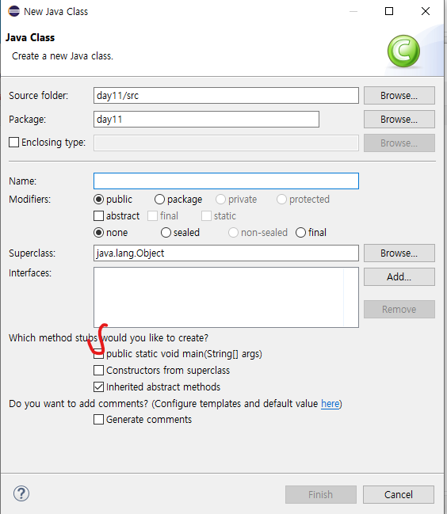Maximize the New Java Class dialog
The width and height of the screenshot is (447, 514).
(x=389, y=11)
